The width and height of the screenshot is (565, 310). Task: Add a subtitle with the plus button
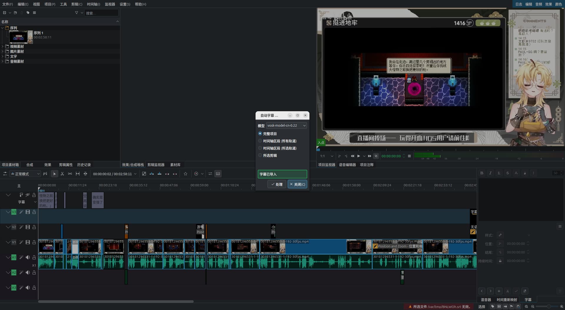pos(499,291)
